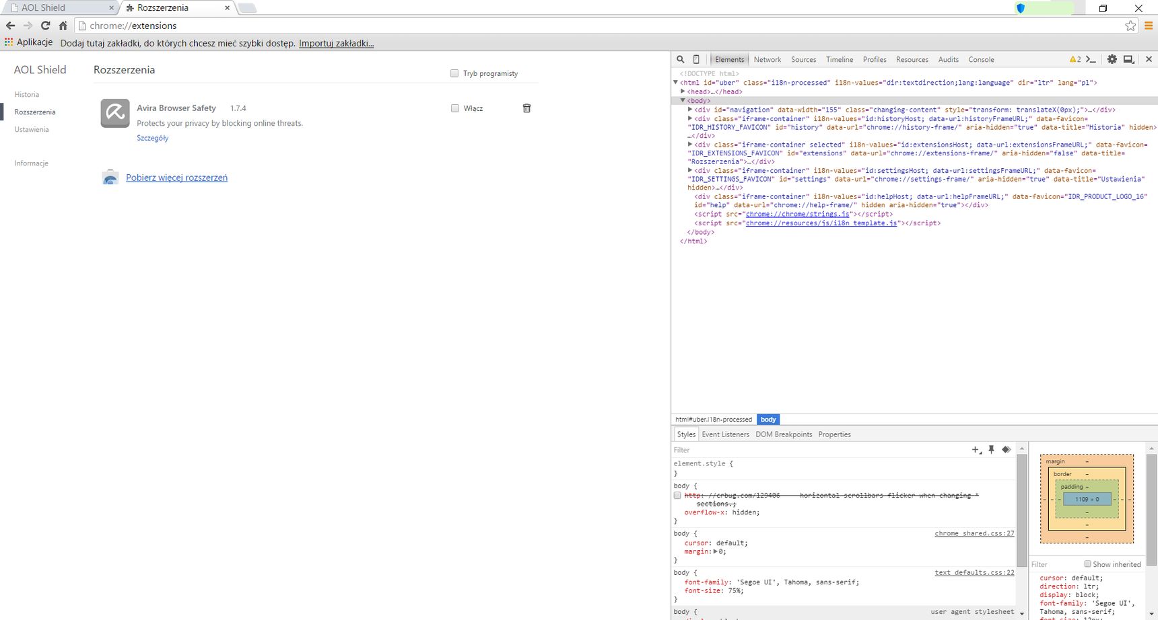
Task: Open a new browser tab
Action: 247,8
